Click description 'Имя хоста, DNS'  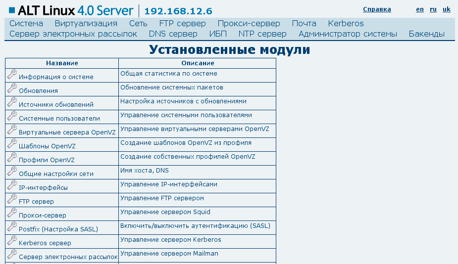[145, 171]
